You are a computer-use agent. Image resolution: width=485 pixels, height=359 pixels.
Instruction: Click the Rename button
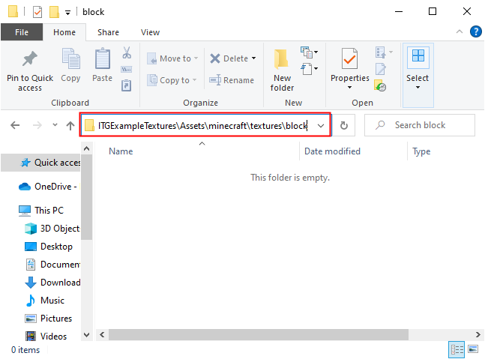[232, 80]
